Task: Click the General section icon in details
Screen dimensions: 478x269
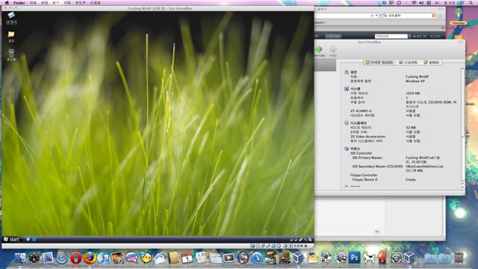Action: (x=347, y=72)
